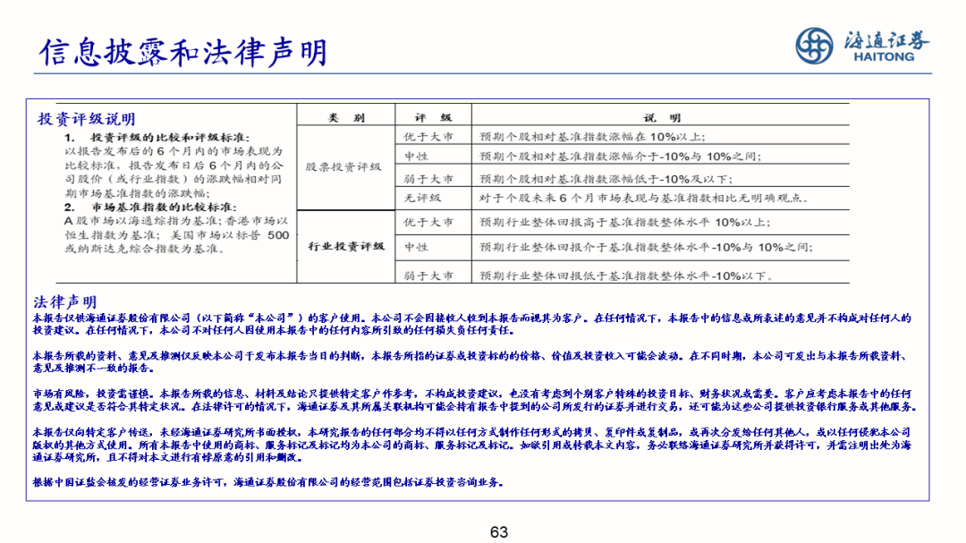The width and height of the screenshot is (966, 543).
Task: Click legal paragraph starting 根据中国证监会核发
Action: pyautogui.click(x=268, y=482)
